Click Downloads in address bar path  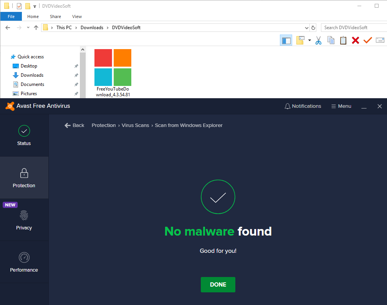pos(92,28)
